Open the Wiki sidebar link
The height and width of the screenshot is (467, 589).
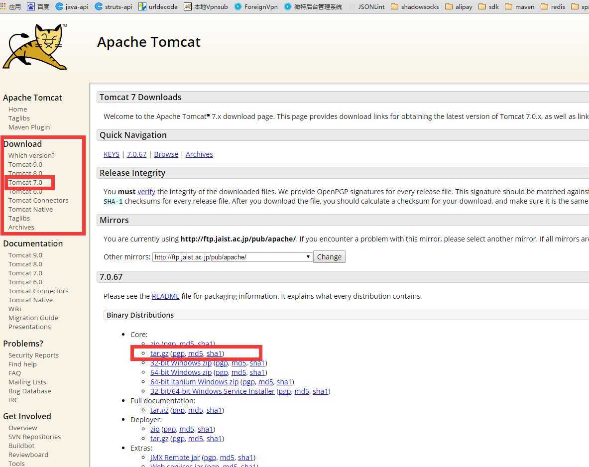point(14,309)
